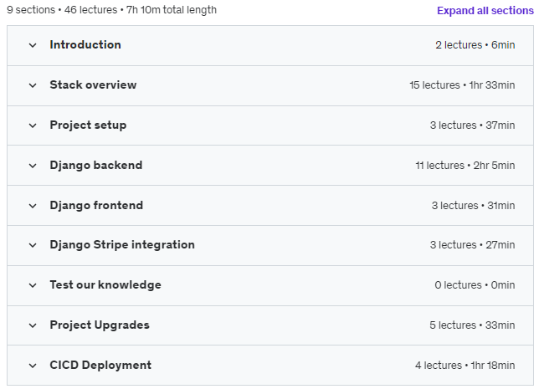Viewport: 539px width, 389px height.
Task: Click the '5 lectures • 33min' text
Action: [x=472, y=325]
